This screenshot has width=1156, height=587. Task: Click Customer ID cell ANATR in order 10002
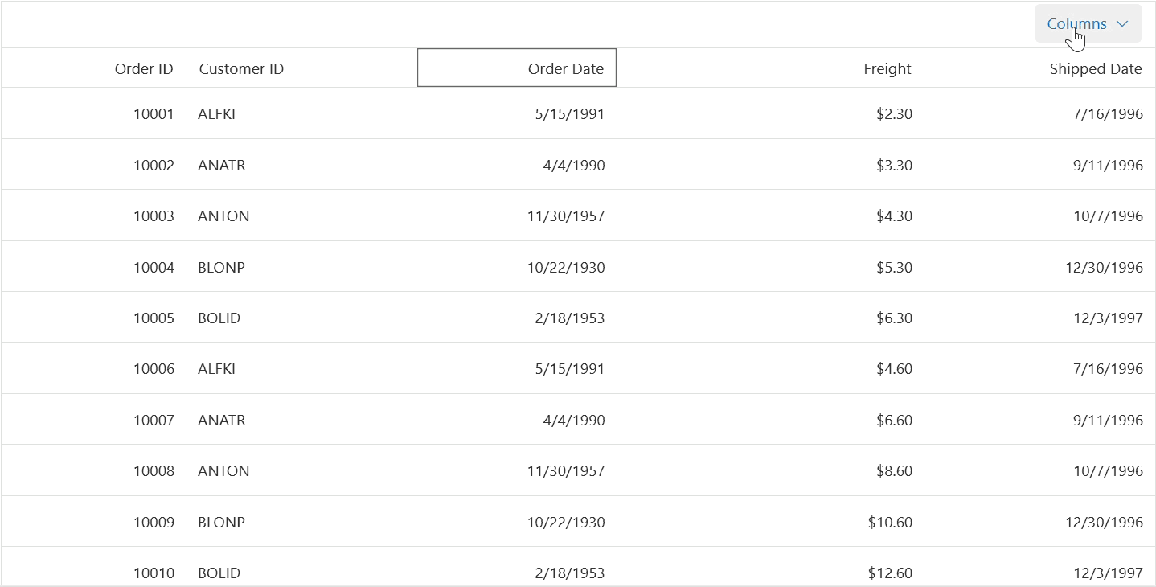click(222, 166)
